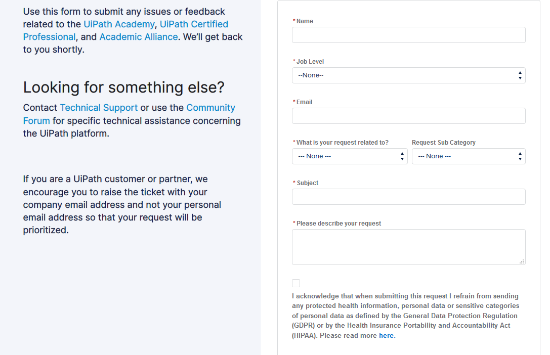Open the UiPath Academy link
The width and height of the screenshot is (550, 355).
coord(119,24)
